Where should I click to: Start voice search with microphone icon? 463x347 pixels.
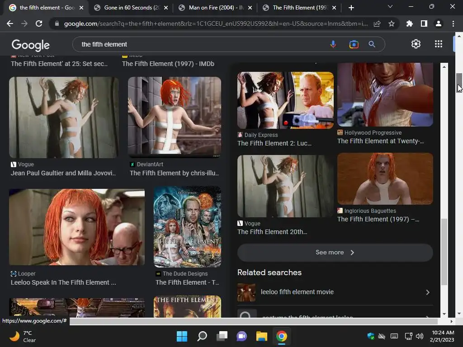click(333, 44)
